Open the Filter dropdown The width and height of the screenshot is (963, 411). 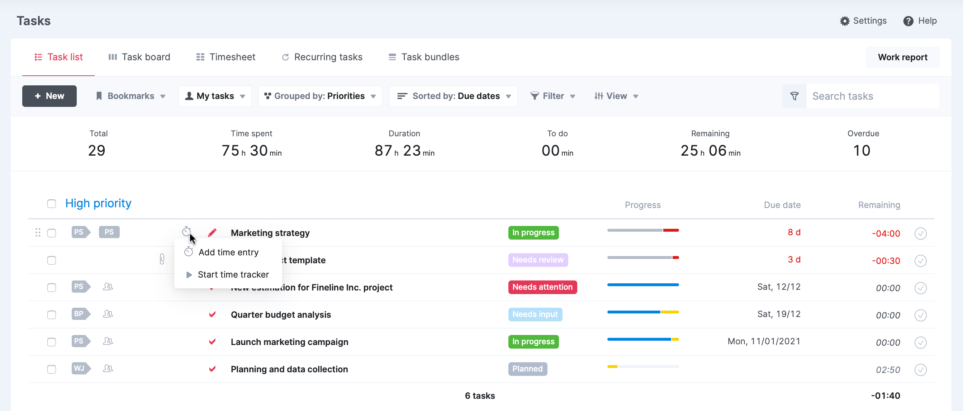point(552,96)
